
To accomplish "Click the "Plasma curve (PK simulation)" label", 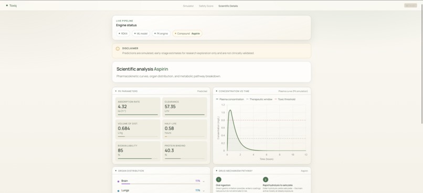I will point(293,91).
